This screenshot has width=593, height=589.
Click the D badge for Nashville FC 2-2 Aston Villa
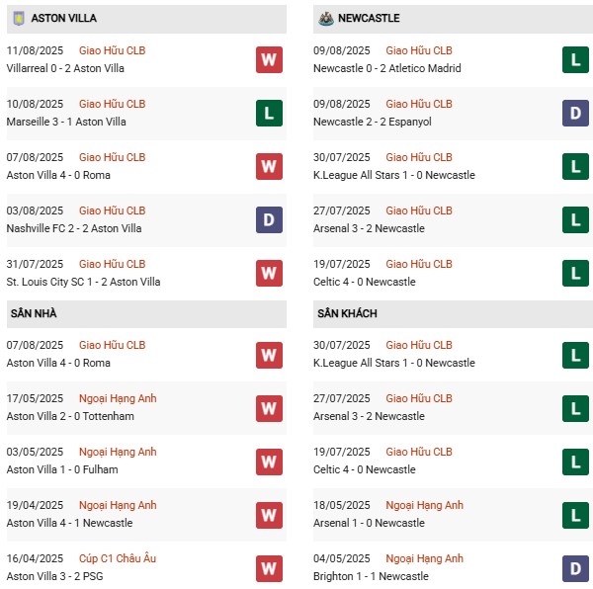click(x=269, y=219)
